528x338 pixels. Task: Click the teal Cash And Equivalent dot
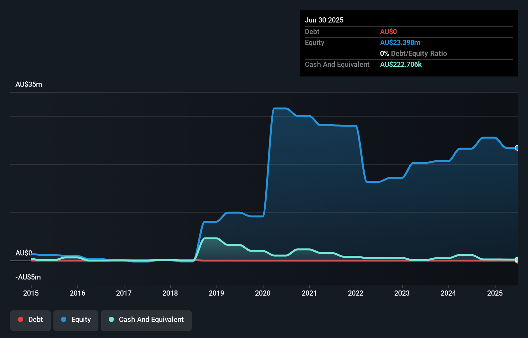(111, 319)
